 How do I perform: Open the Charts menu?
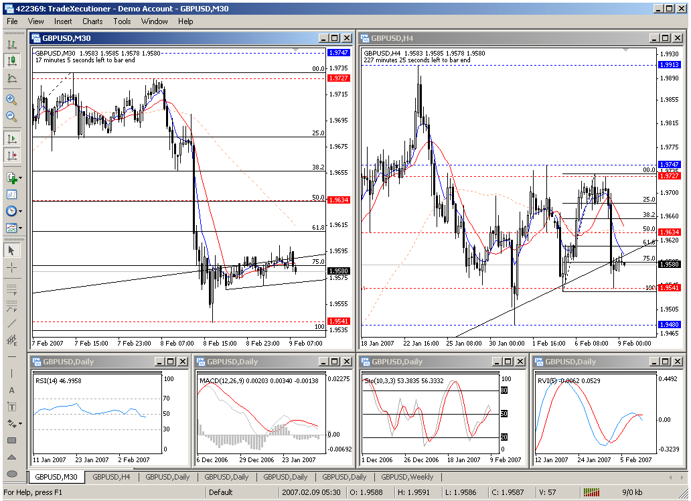pyautogui.click(x=92, y=21)
